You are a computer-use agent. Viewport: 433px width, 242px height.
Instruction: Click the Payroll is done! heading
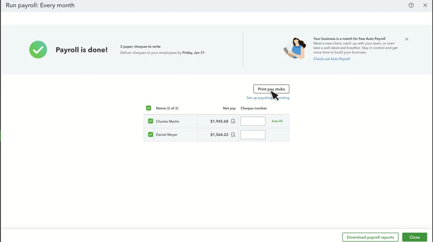tap(82, 50)
